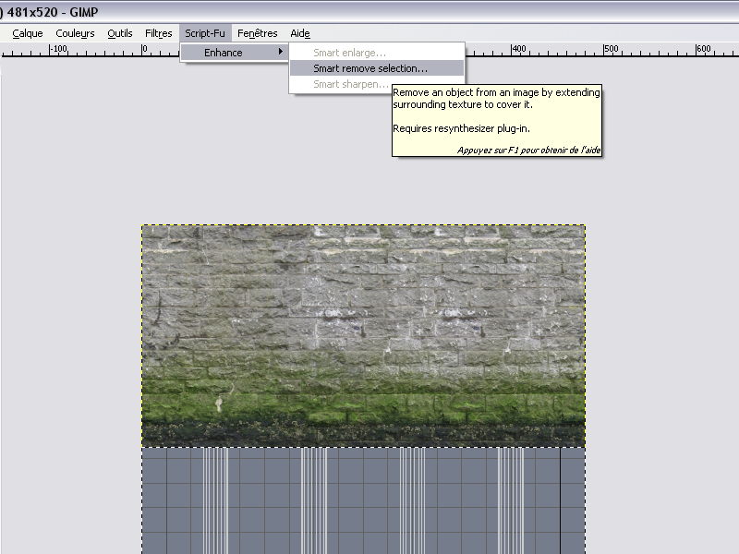The width and height of the screenshot is (739, 554).
Task: Close the Script-Fu menu
Action: click(x=205, y=33)
